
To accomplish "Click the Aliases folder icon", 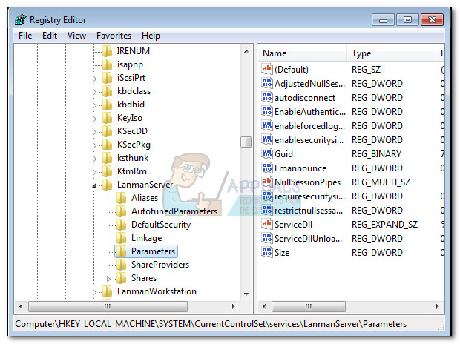I will tap(122, 198).
